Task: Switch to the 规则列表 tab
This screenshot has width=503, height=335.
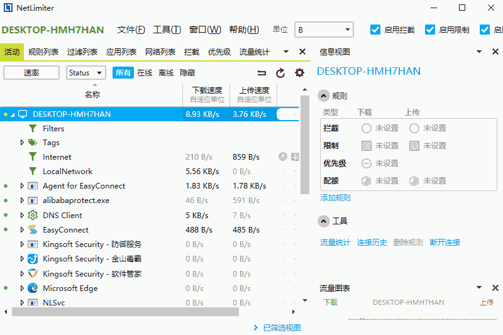Action: tap(43, 52)
